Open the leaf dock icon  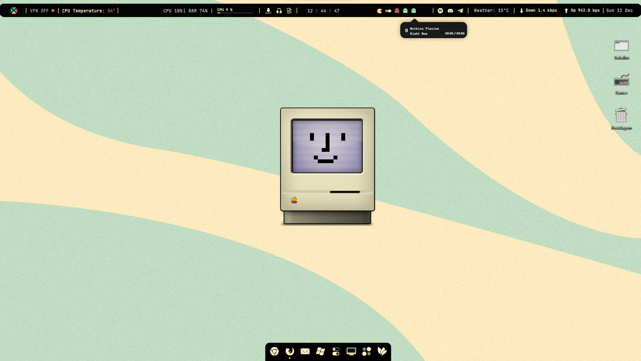click(382, 351)
